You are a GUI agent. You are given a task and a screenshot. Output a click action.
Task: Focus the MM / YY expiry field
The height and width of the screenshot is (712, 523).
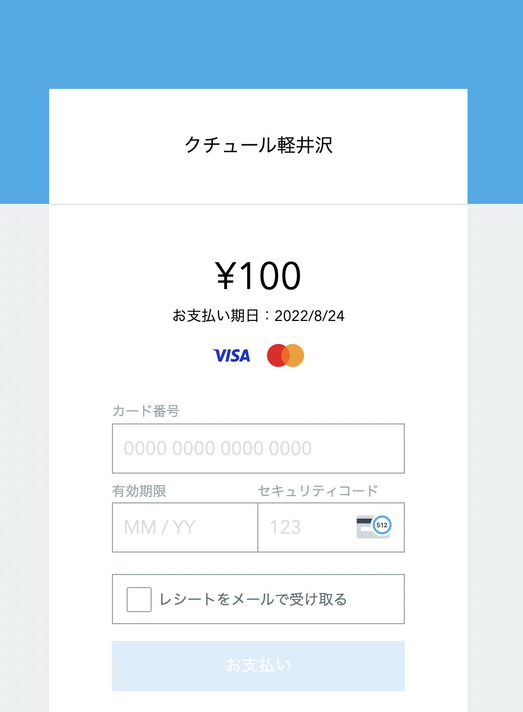point(185,527)
